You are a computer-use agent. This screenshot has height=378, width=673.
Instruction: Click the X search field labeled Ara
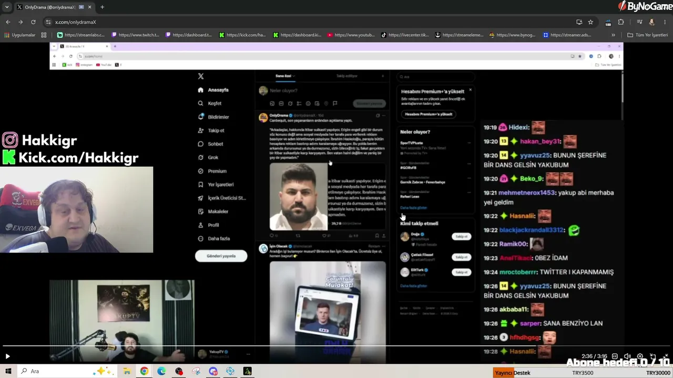point(435,77)
